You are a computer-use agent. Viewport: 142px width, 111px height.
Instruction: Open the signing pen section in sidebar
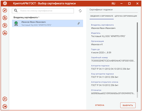coord(5,10)
